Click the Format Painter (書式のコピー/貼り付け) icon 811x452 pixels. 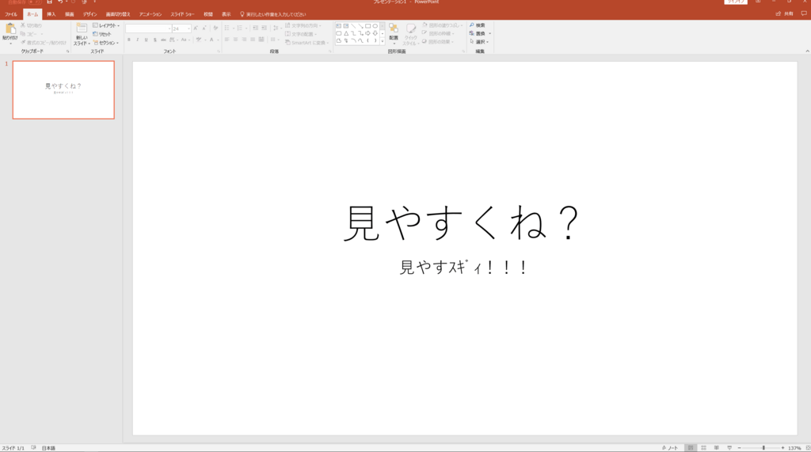coord(23,43)
